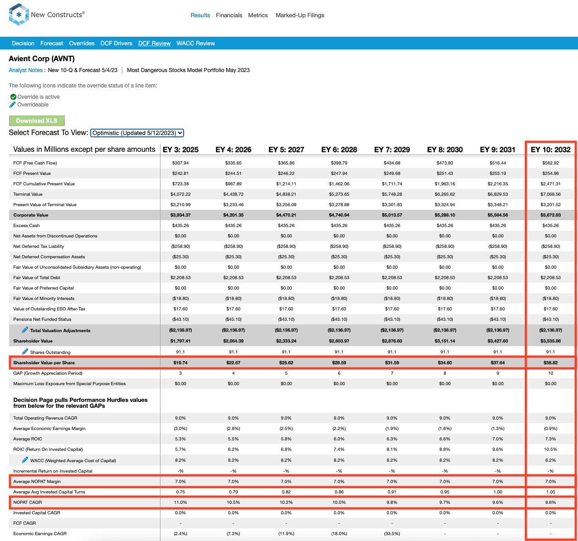Click the pencil icon beside WACC row

click(25, 460)
